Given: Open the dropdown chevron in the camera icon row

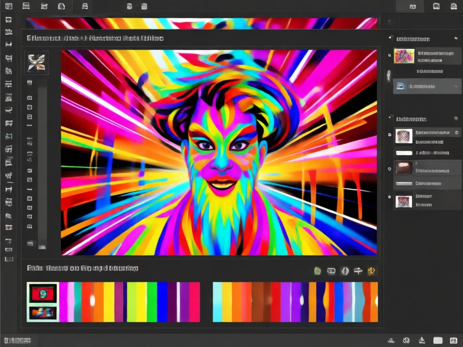Looking at the screenshot, I should point(457,86).
